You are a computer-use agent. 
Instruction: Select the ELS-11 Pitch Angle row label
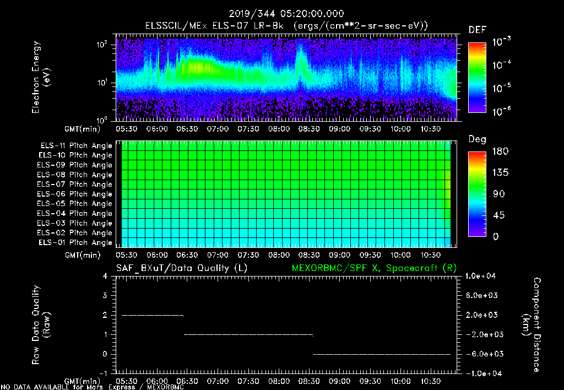[x=76, y=146]
